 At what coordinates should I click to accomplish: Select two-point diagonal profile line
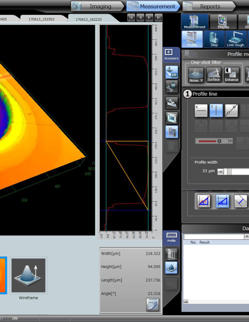pyautogui.click(x=231, y=110)
